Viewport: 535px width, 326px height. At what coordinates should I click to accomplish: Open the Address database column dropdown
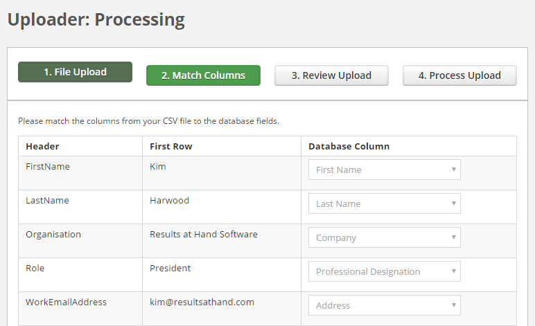tap(384, 305)
